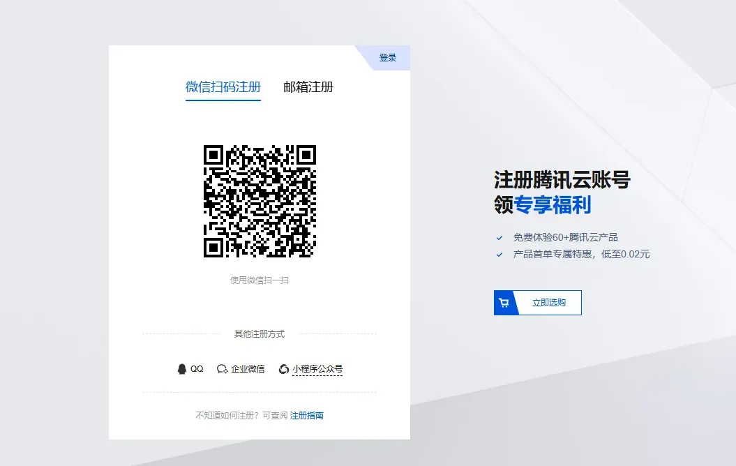Click the 其他注册方式 divider label
Viewport: 736px width, 466px height.
260,334
